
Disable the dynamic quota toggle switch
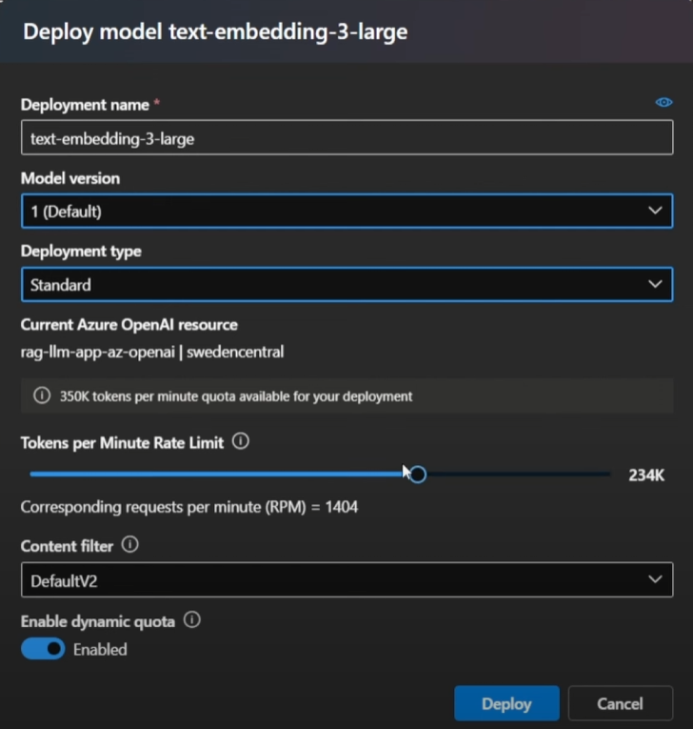pyautogui.click(x=43, y=649)
